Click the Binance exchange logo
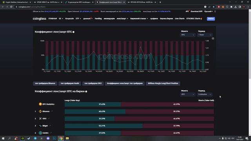The width and height of the screenshot is (251, 141). coord(40,111)
